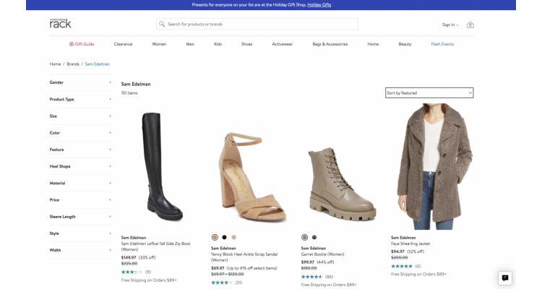Image resolution: width=542 pixels, height=289 pixels.
Task: Click the search products or brands field
Action: point(257,24)
